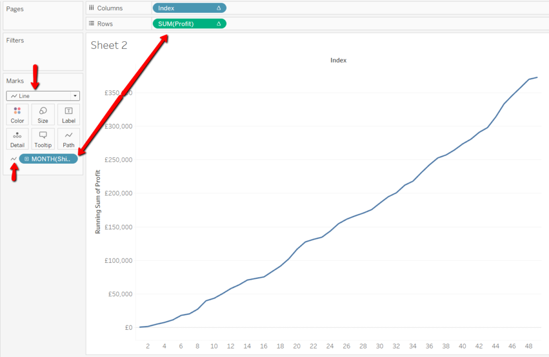Click the Filters shelf

pyautogui.click(x=43, y=52)
